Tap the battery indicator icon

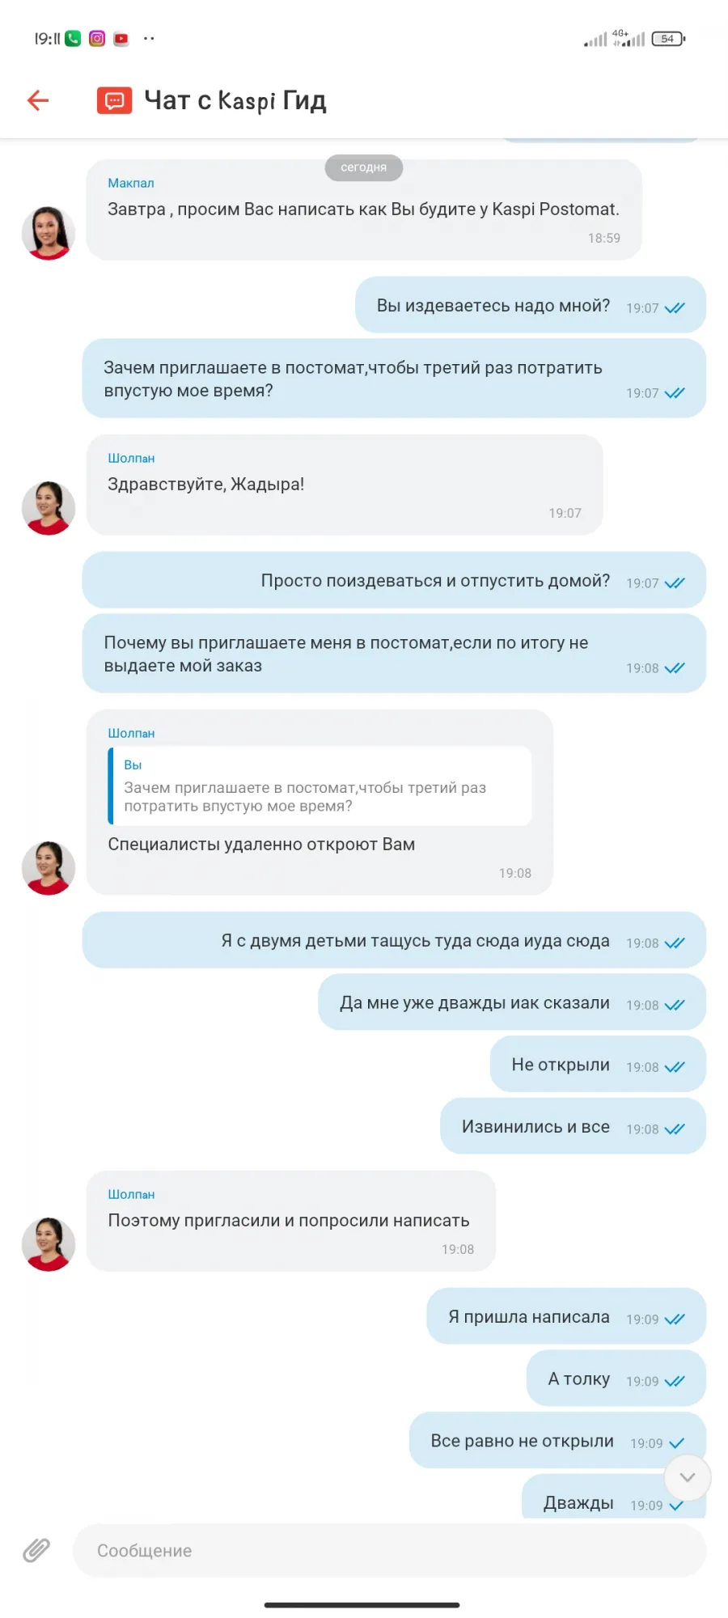[x=668, y=38]
